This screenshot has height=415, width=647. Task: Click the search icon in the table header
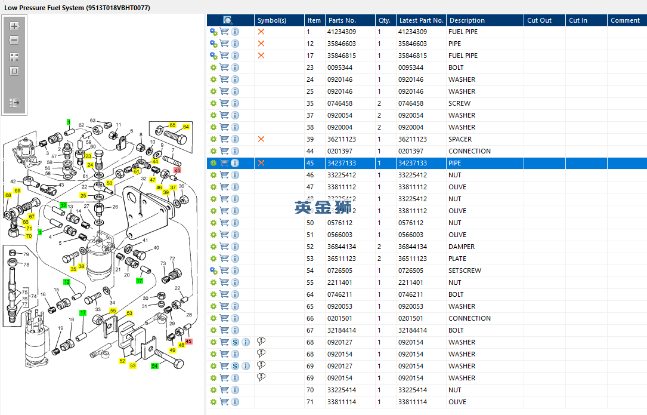227,20
